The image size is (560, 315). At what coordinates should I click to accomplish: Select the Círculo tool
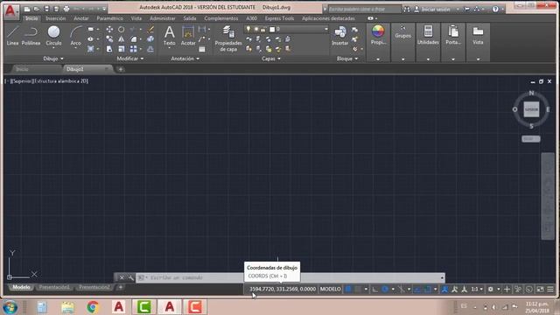click(53, 36)
